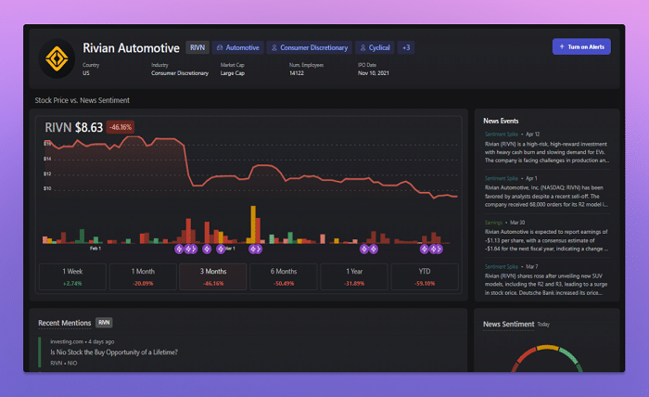Click the News Sentiment gauge arc

547,356
